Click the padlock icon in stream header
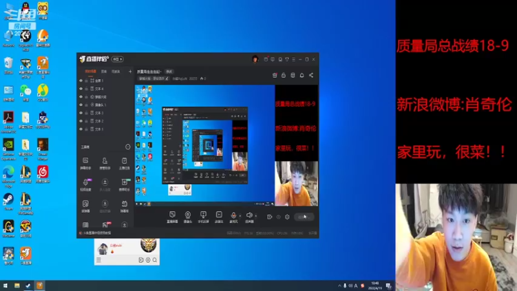 (283, 75)
